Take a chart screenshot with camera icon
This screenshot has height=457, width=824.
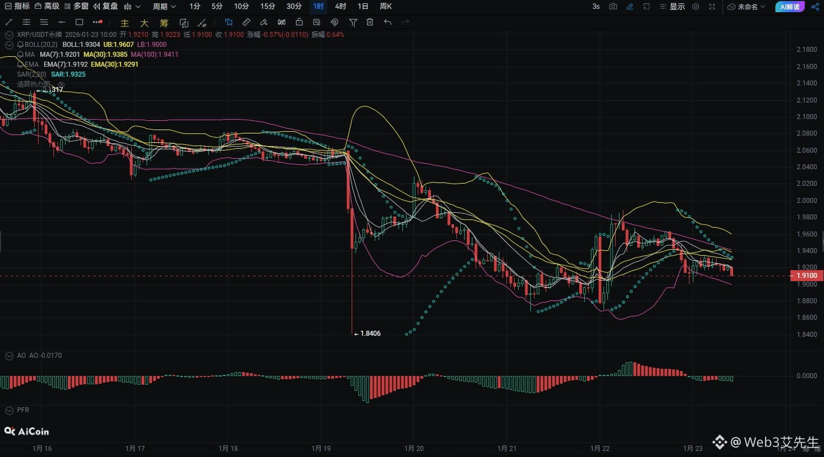tap(613, 7)
